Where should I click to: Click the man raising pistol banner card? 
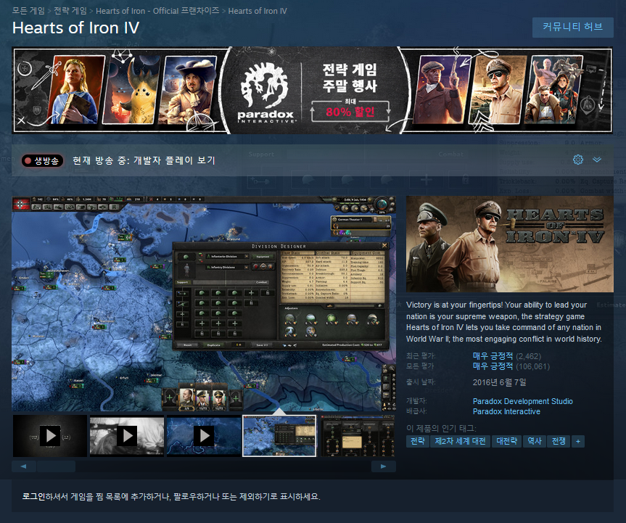pyautogui.click(x=442, y=89)
